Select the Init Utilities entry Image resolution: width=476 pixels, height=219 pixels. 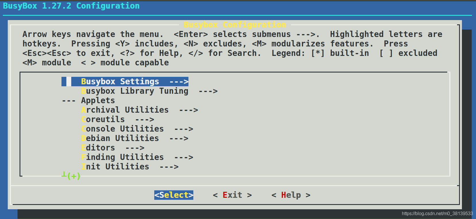click(x=130, y=167)
